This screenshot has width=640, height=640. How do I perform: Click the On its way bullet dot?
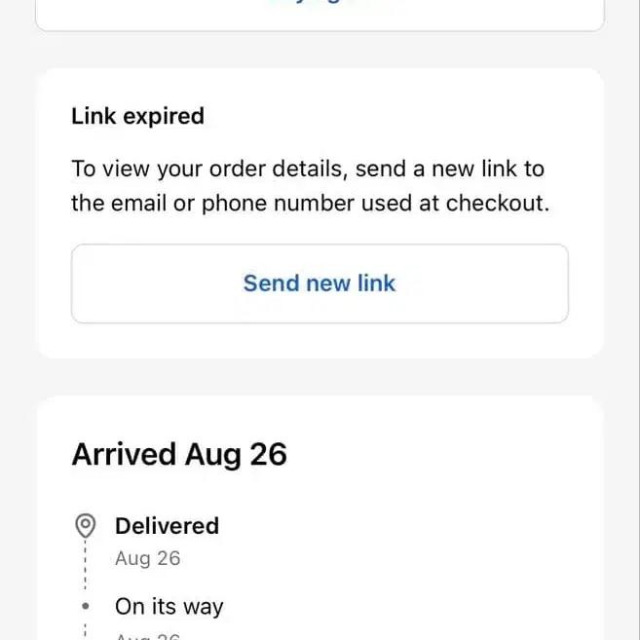(x=86, y=606)
